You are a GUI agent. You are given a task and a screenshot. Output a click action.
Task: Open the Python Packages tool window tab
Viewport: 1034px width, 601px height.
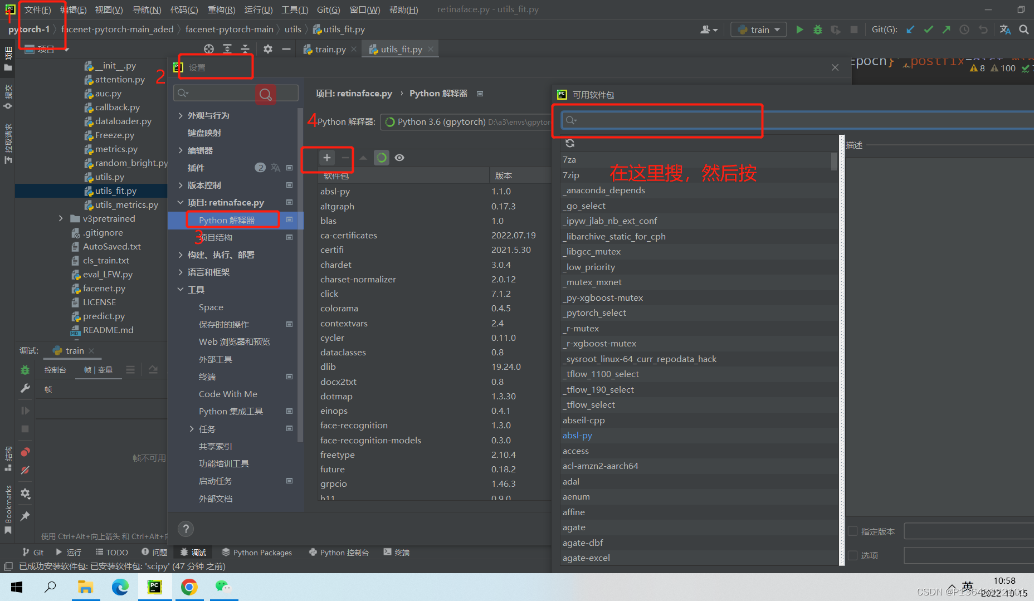point(257,553)
